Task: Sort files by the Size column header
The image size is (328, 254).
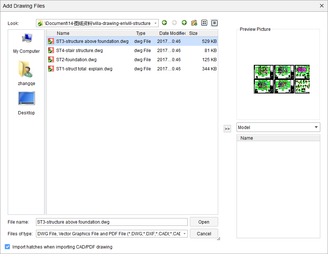Action: pos(193,33)
